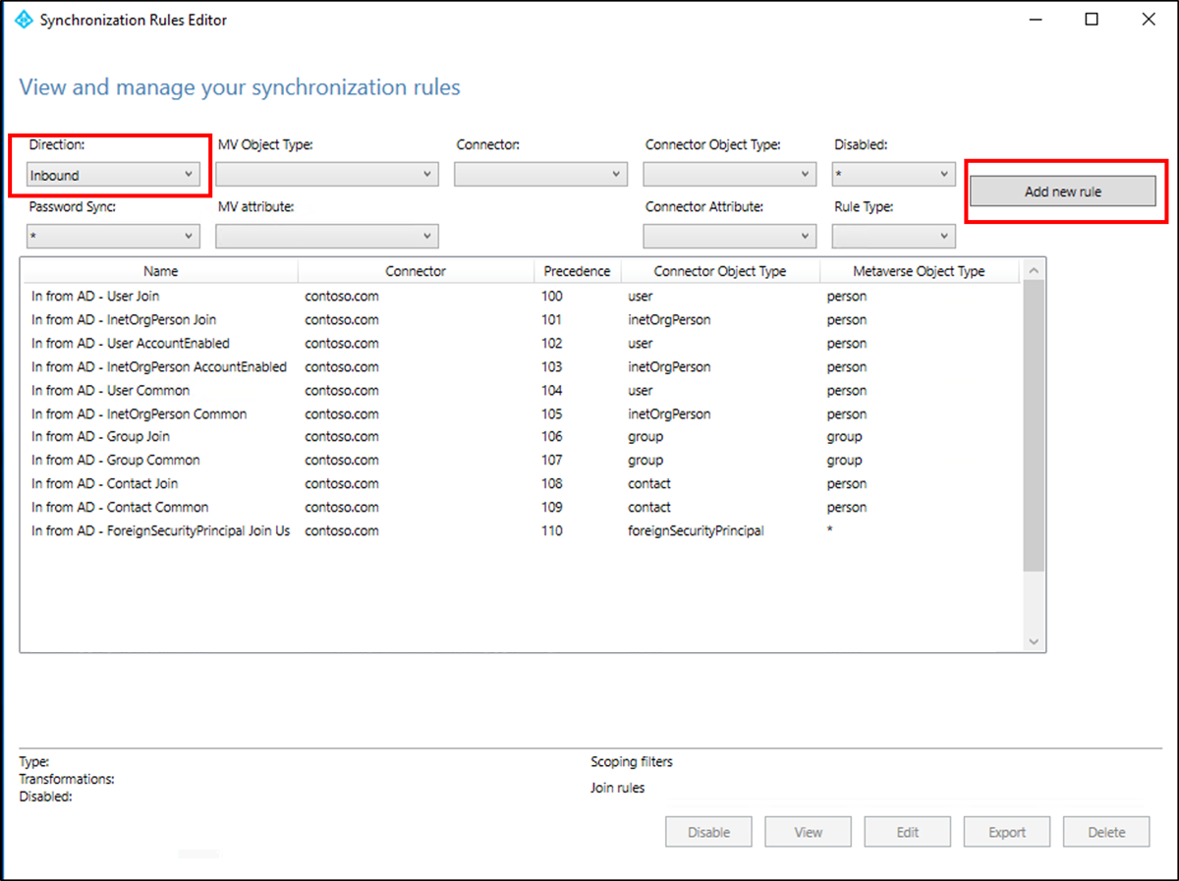Maximize the Synchronization Rules Editor window

coord(1092,20)
